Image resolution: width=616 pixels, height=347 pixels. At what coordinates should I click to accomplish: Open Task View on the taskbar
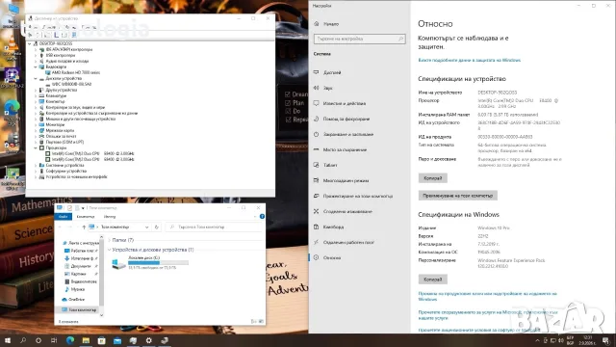[x=54, y=340]
